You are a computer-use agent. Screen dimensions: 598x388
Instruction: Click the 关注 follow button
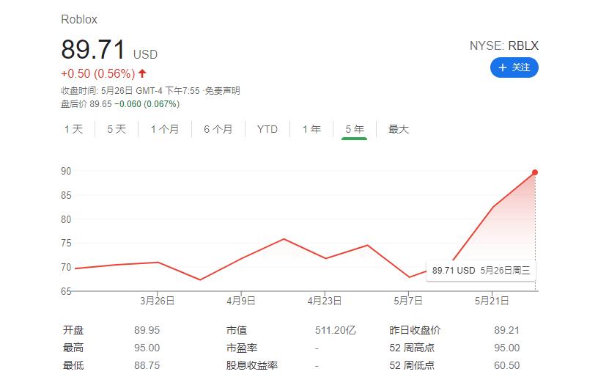tap(514, 67)
